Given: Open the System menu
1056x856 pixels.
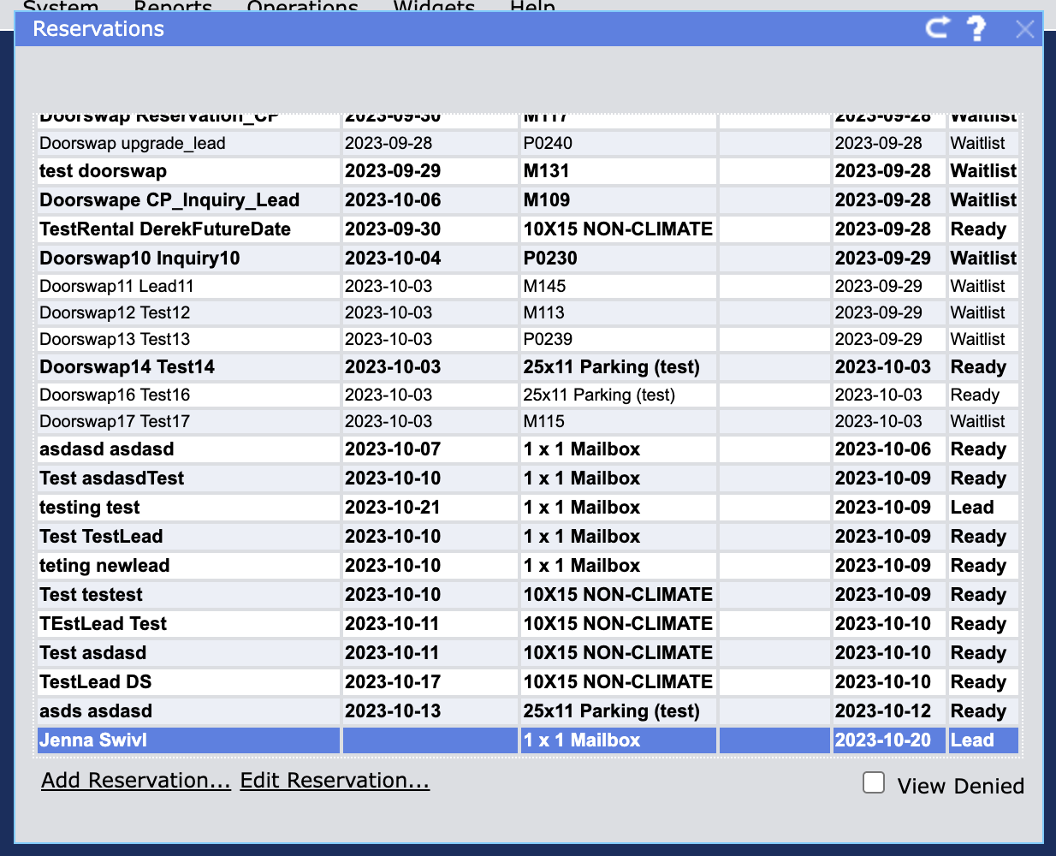Looking at the screenshot, I should [x=61, y=8].
